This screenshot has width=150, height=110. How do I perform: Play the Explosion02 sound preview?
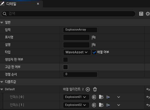click(x=108, y=105)
